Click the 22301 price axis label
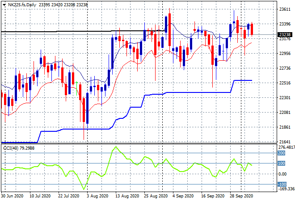This screenshot has height=201, width=295. (285, 97)
